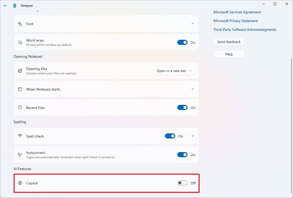Click 'Choose where your files are opened' text
293x198 pixels.
[51, 73]
